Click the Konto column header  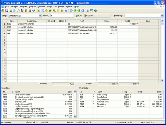12,21
